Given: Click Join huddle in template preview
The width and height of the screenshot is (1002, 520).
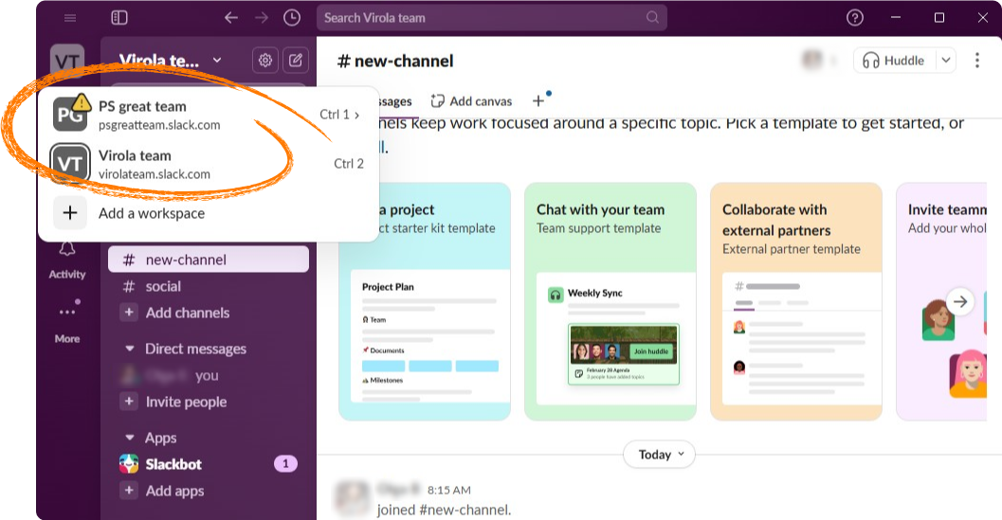Looking at the screenshot, I should pos(650,351).
